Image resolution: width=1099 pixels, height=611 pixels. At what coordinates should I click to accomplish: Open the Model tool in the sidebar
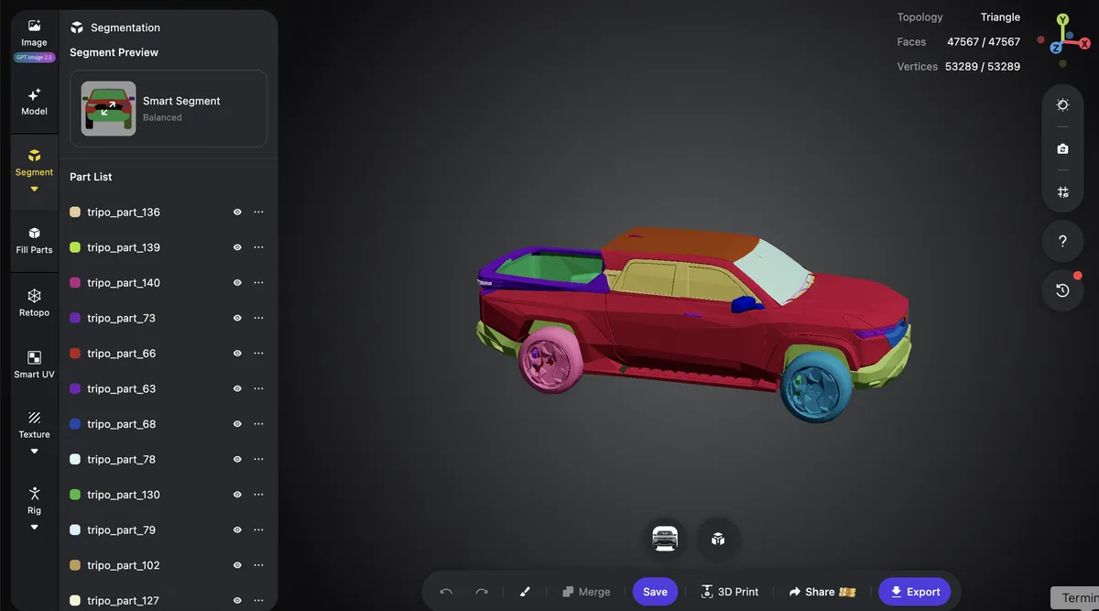click(34, 101)
